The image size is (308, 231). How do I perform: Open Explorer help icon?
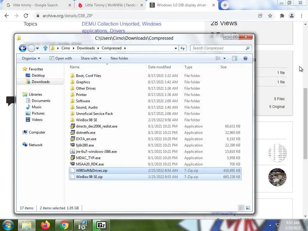pos(245,58)
